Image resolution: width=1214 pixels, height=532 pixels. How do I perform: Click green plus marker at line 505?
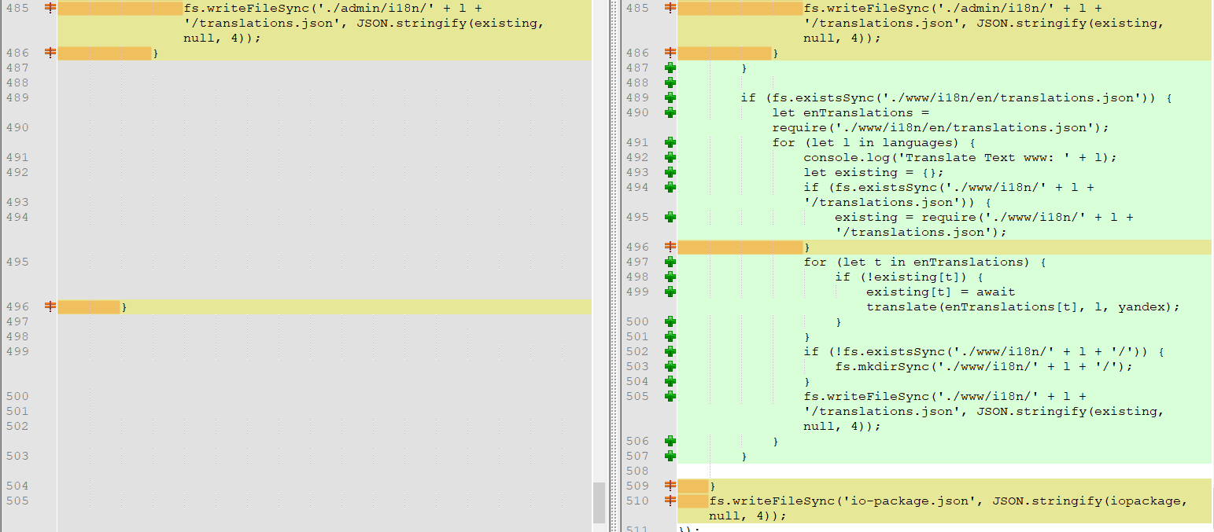[670, 396]
